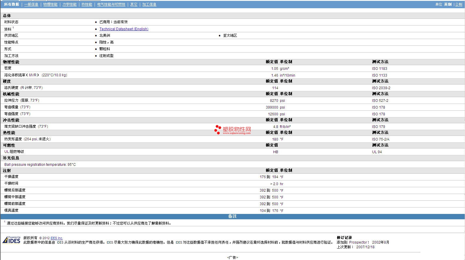The width and height of the screenshot is (465, 260).
Task: Click the UL 94 test method
Action: 377,152
